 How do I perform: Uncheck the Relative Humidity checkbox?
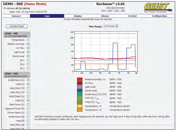click(x=28, y=44)
